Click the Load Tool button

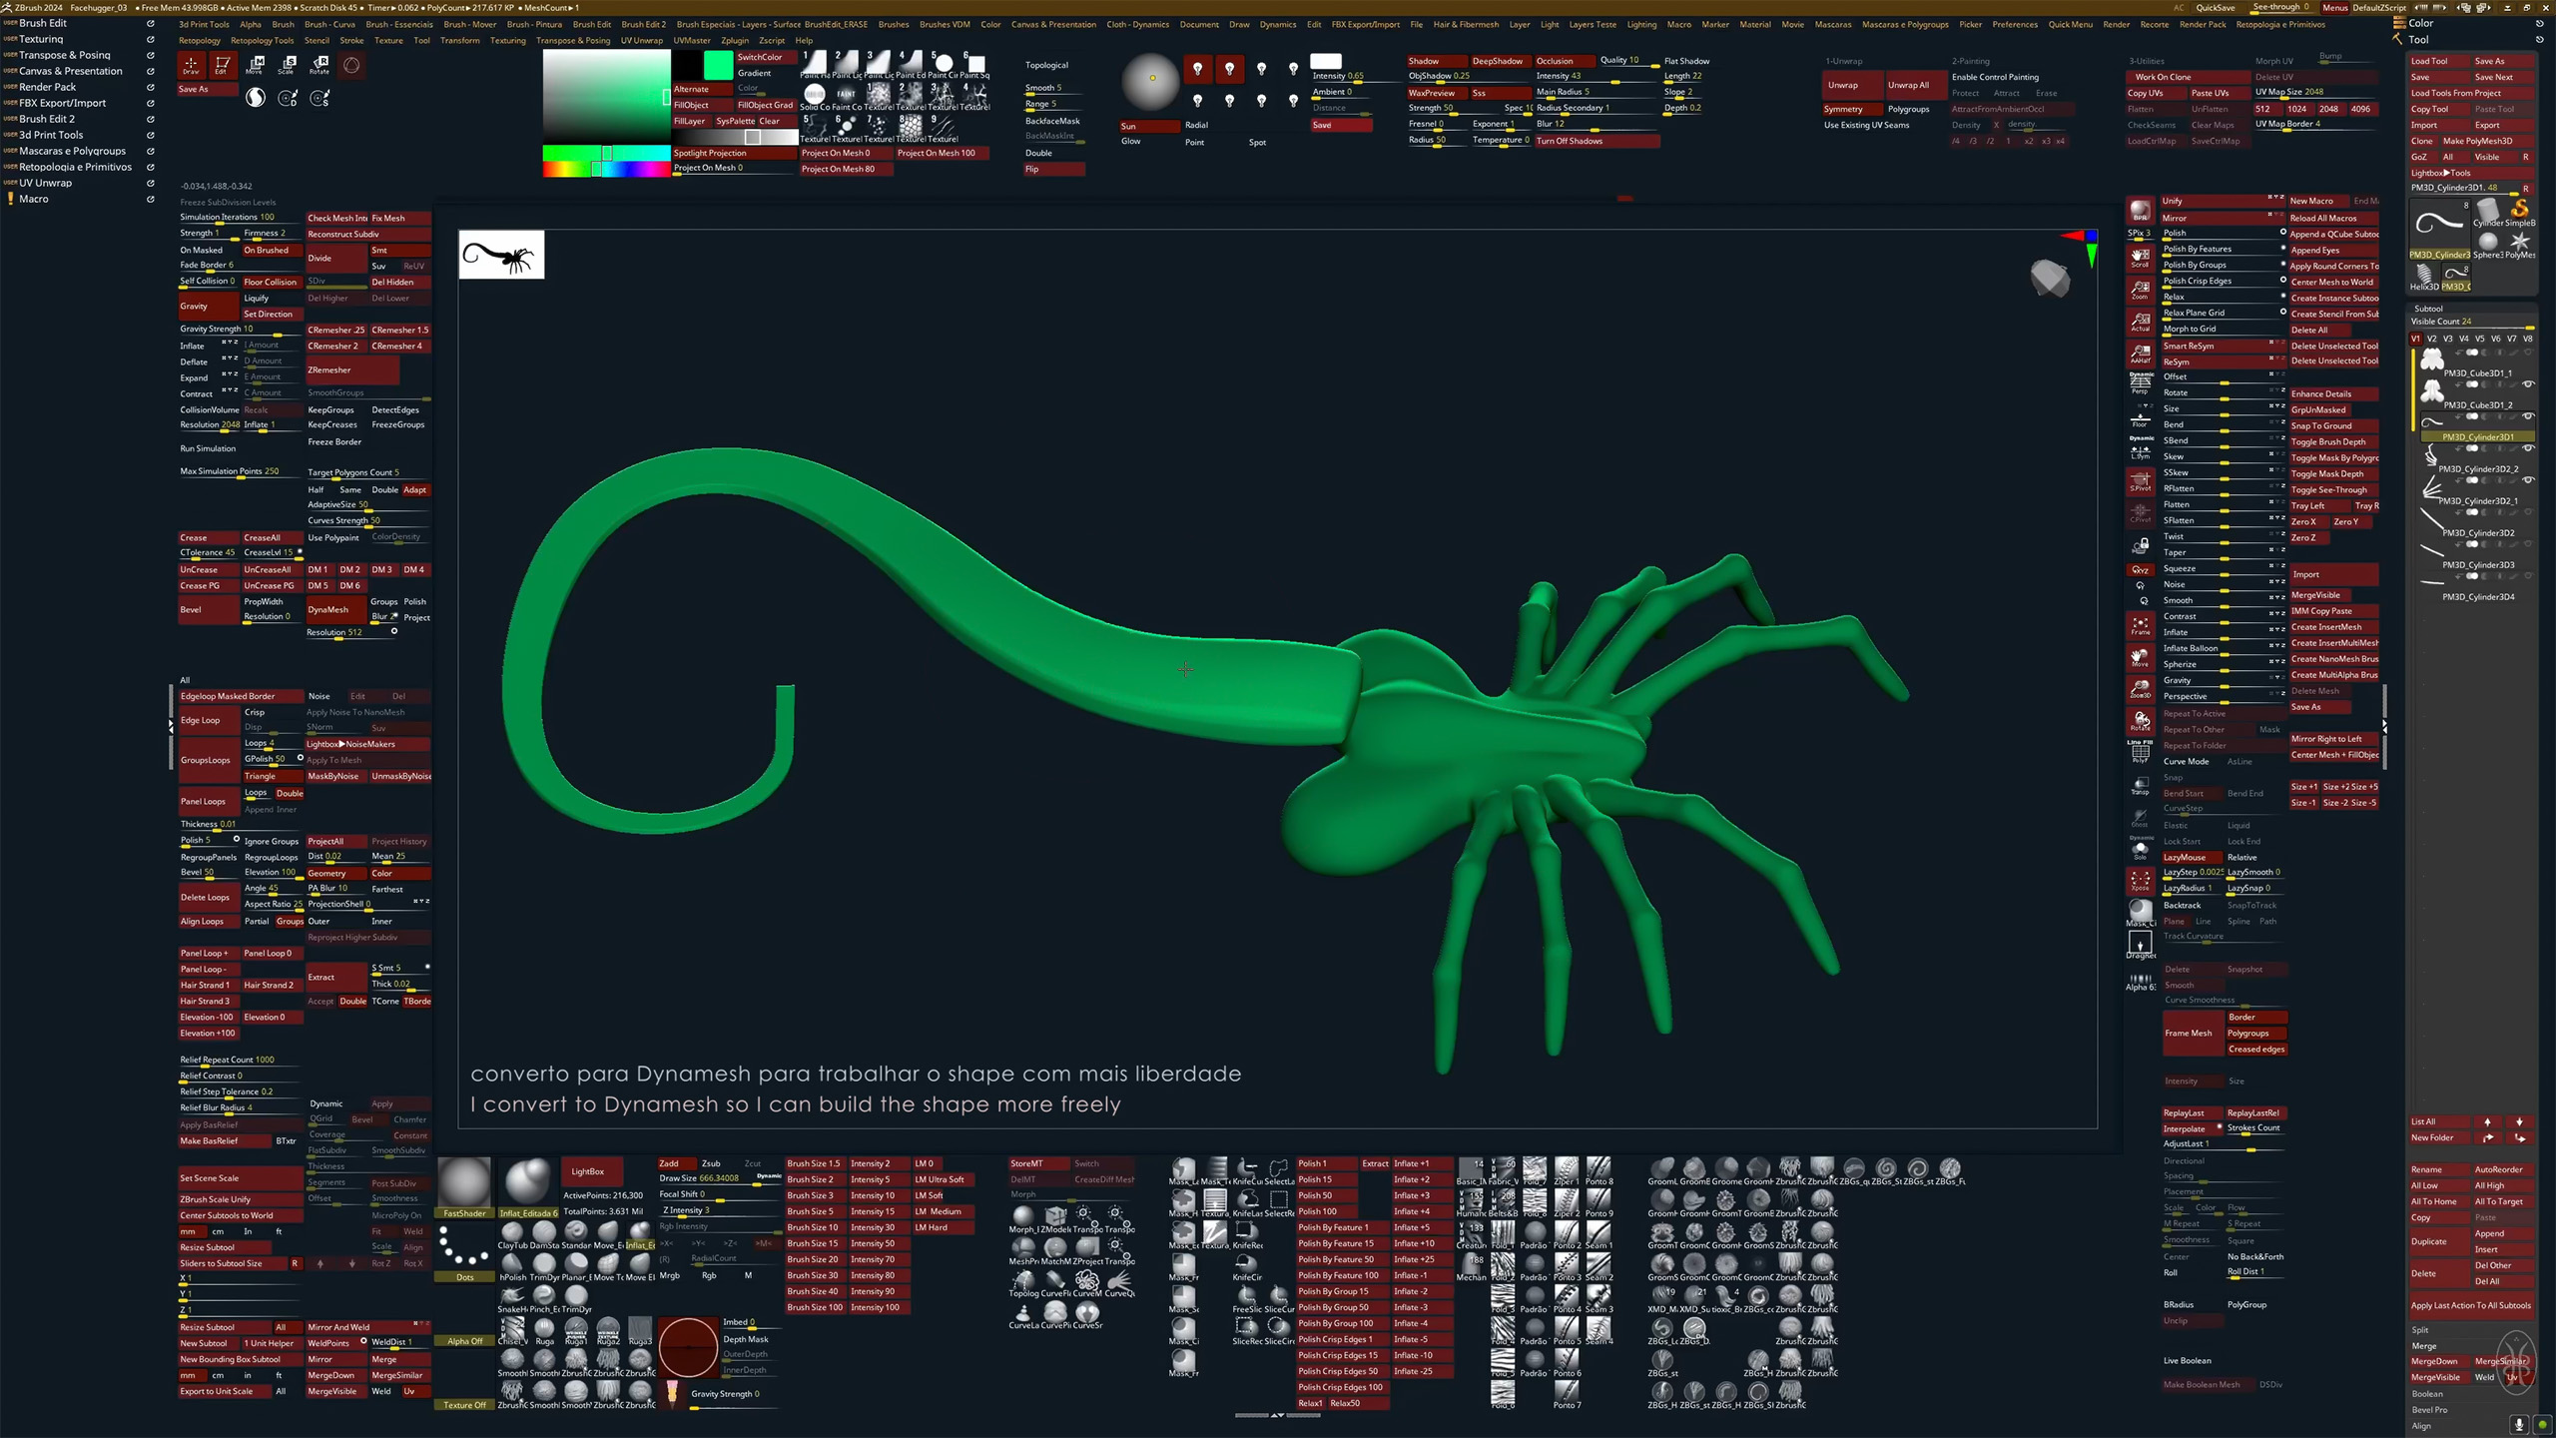pos(2439,61)
